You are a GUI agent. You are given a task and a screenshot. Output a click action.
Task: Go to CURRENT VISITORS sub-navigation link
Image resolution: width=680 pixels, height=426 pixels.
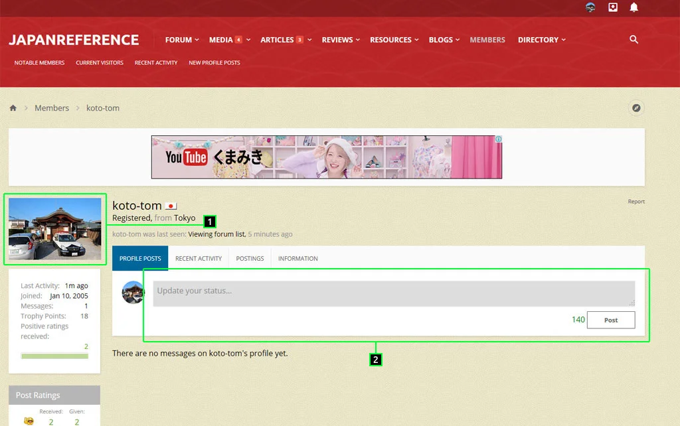100,63
